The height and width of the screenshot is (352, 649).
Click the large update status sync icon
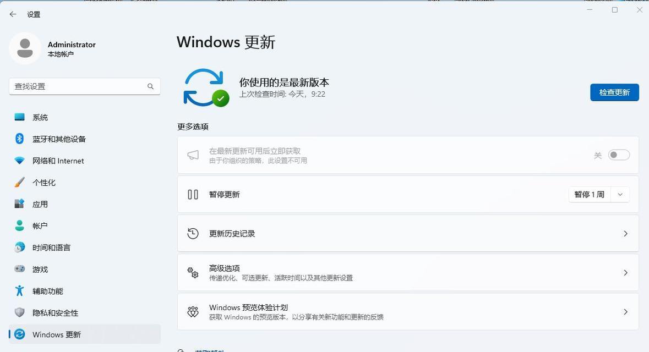206,87
